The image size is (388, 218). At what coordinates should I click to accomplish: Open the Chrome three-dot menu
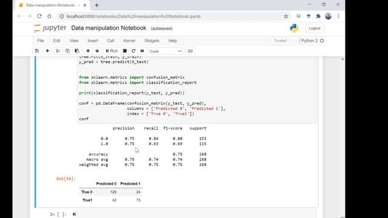[338, 16]
